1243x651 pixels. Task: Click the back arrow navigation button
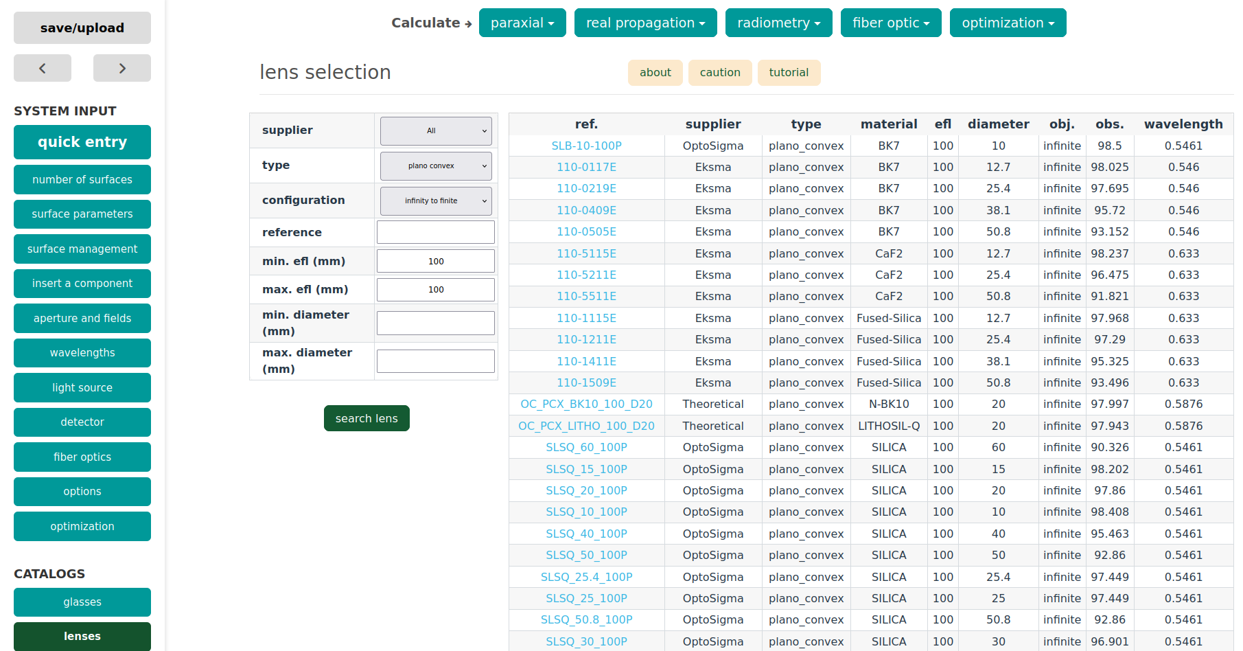(x=43, y=68)
